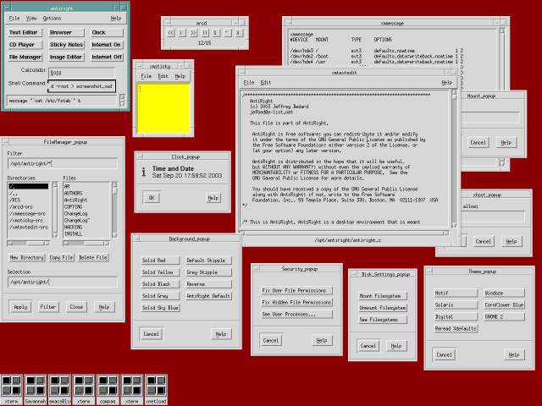Open the Options menu in AntiRight panel
This screenshot has height=406, width=542.
(52, 18)
